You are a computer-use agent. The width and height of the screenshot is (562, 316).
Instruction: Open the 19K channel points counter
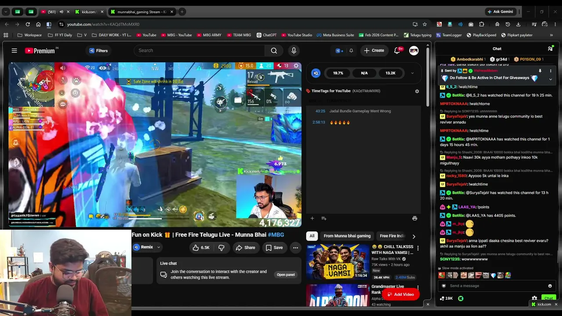446,298
